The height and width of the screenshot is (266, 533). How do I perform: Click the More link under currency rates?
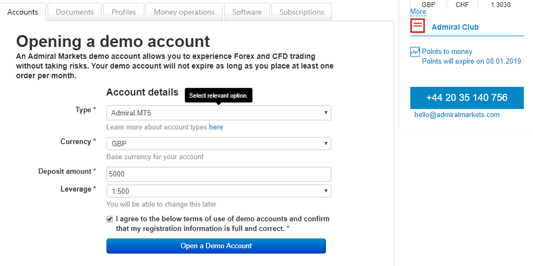pyautogui.click(x=418, y=12)
